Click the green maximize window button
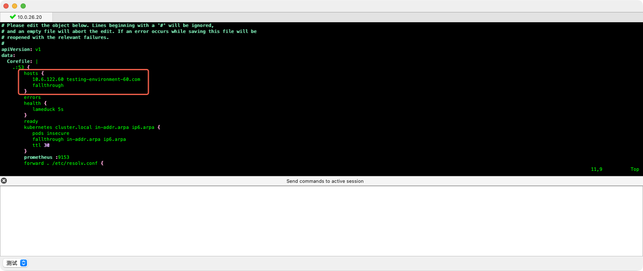 [x=23, y=6]
